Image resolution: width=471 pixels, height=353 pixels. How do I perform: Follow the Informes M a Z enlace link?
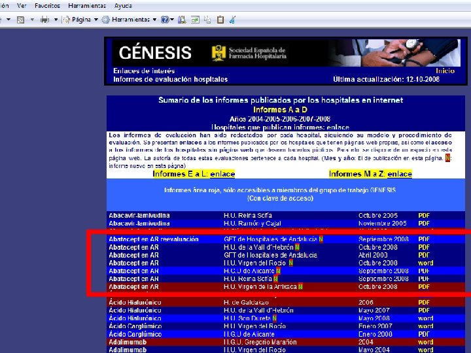coord(400,174)
